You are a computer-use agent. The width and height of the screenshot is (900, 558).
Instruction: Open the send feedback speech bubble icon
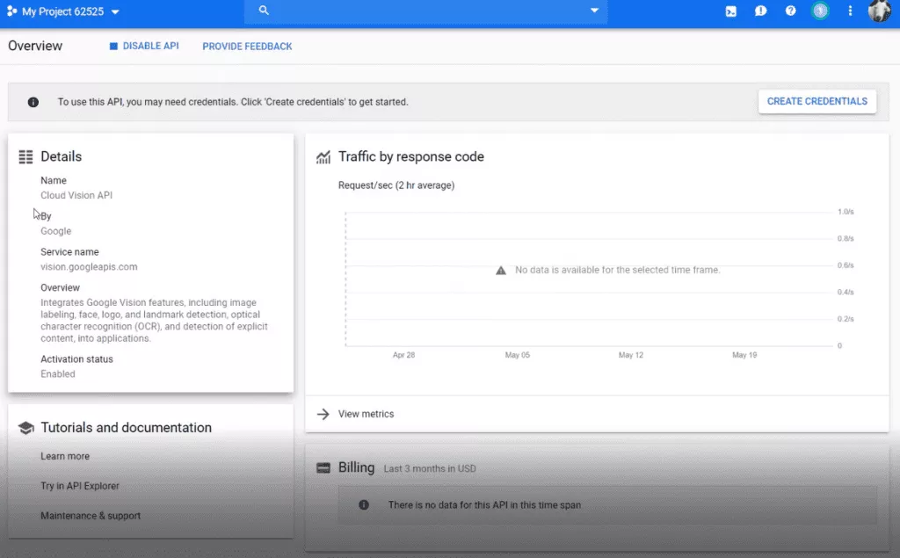[760, 11]
